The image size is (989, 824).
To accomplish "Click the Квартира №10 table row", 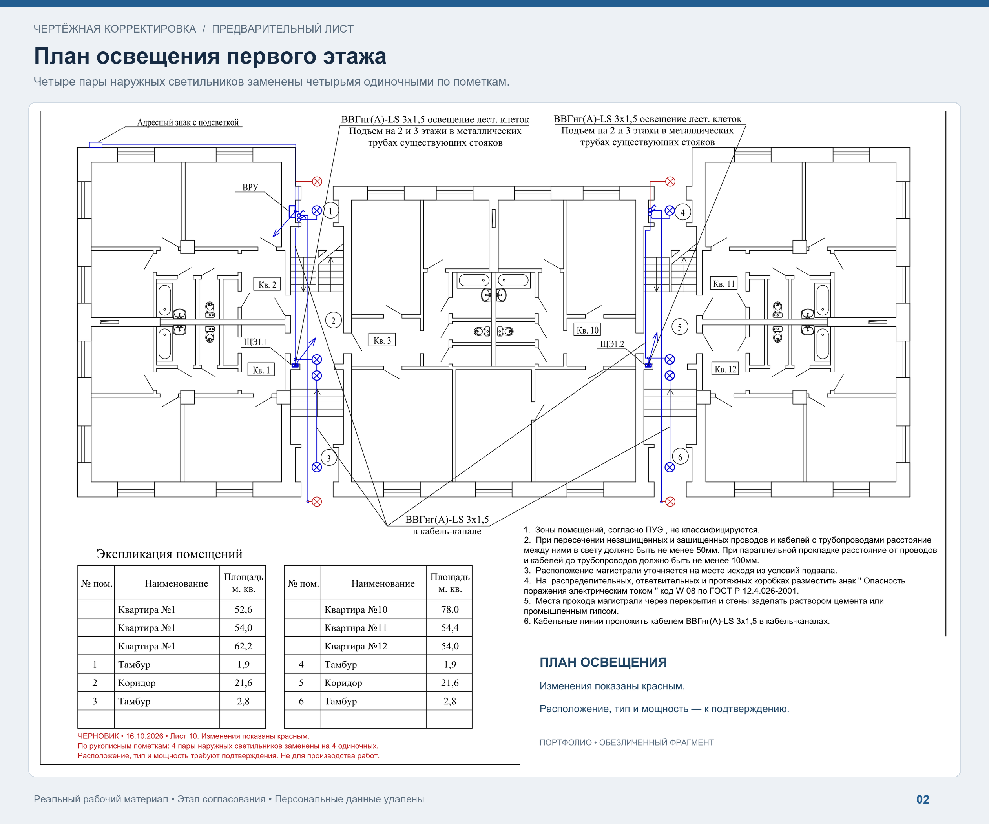I will [378, 609].
